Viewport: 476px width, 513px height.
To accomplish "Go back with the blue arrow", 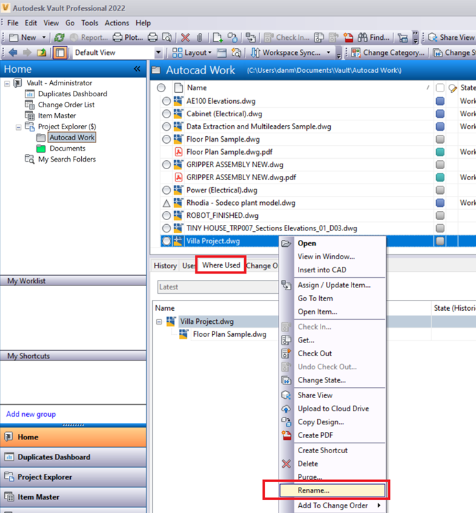I will 13,52.
